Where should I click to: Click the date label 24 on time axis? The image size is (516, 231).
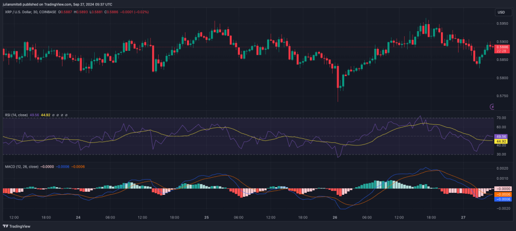78,217
